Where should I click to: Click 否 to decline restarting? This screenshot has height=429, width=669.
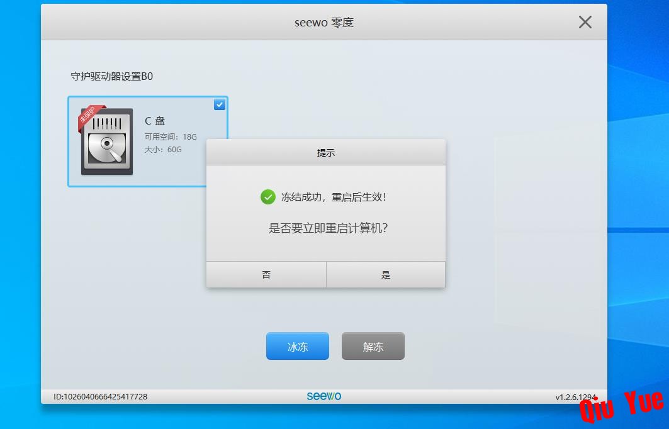tap(266, 275)
